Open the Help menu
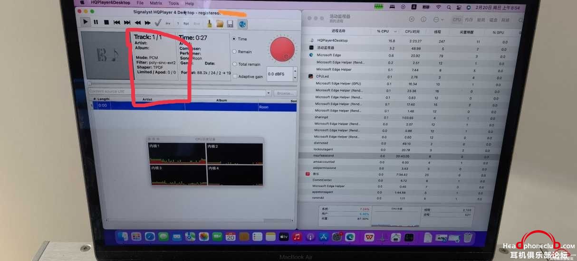 click(190, 3)
